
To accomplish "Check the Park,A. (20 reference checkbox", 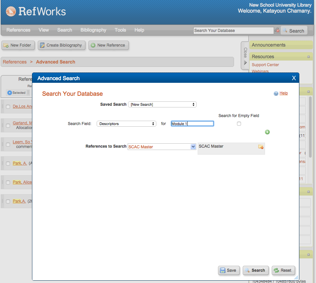I will (x=8, y=202).
